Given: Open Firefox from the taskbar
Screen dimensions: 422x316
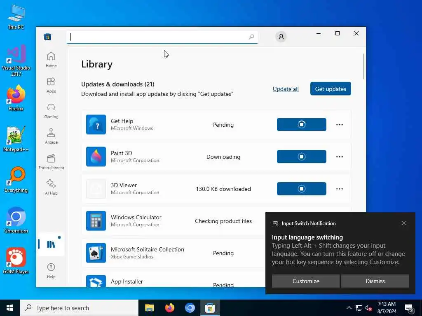Looking at the screenshot, I should click(x=169, y=308).
